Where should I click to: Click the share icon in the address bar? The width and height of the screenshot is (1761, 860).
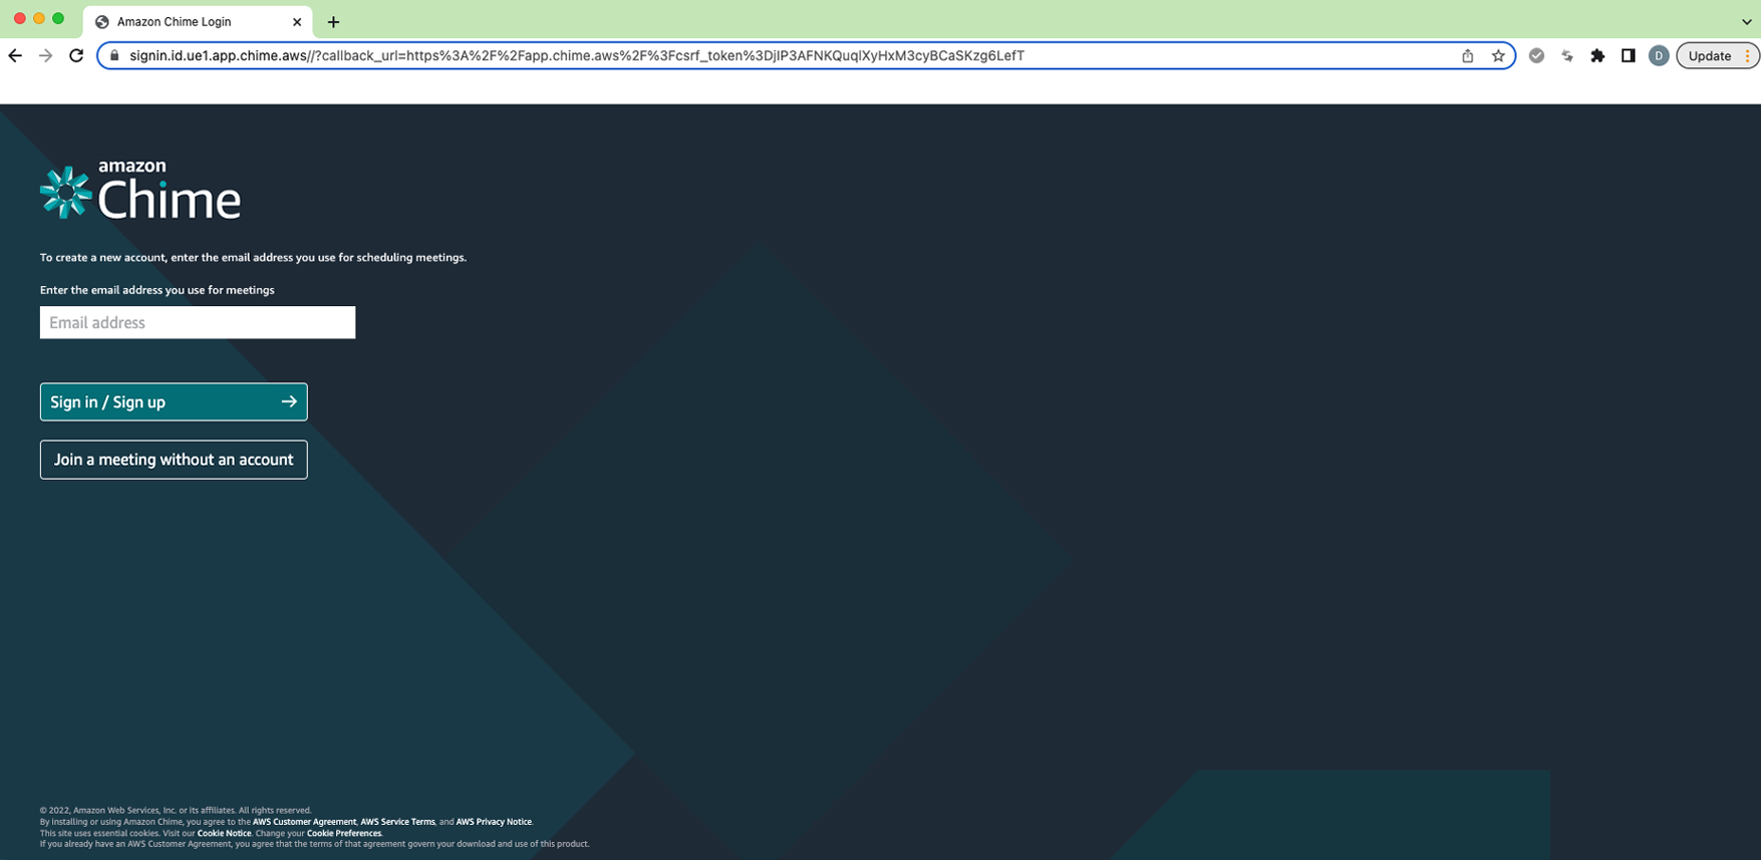point(1467,56)
